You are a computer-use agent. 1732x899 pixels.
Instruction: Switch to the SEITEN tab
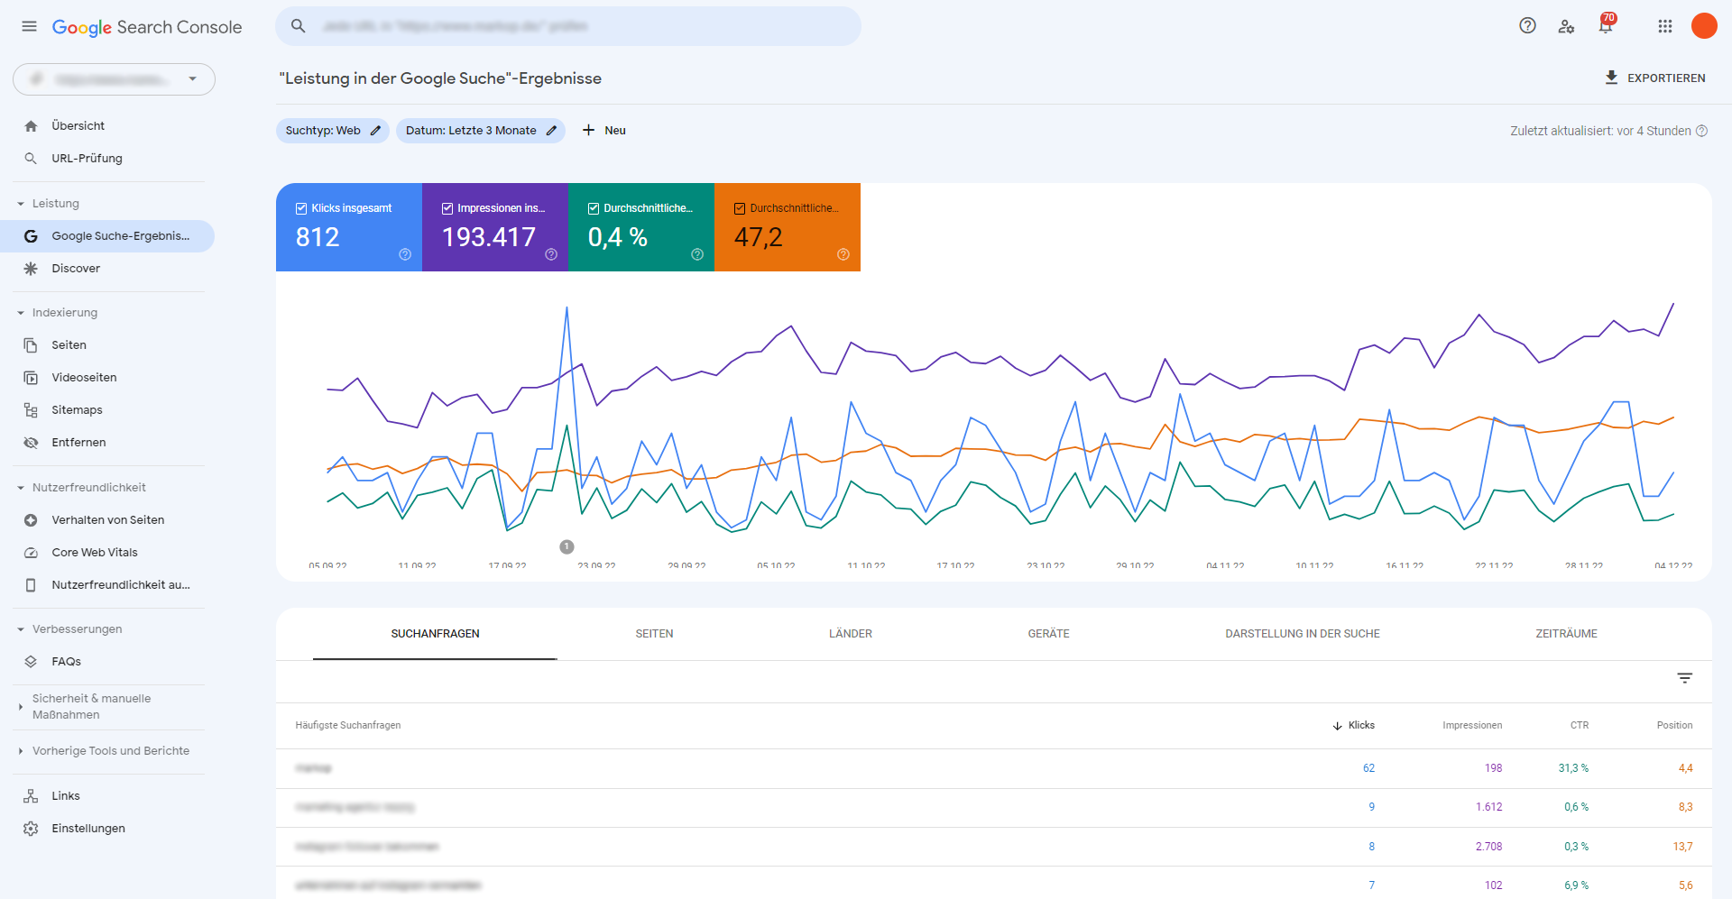[654, 634]
